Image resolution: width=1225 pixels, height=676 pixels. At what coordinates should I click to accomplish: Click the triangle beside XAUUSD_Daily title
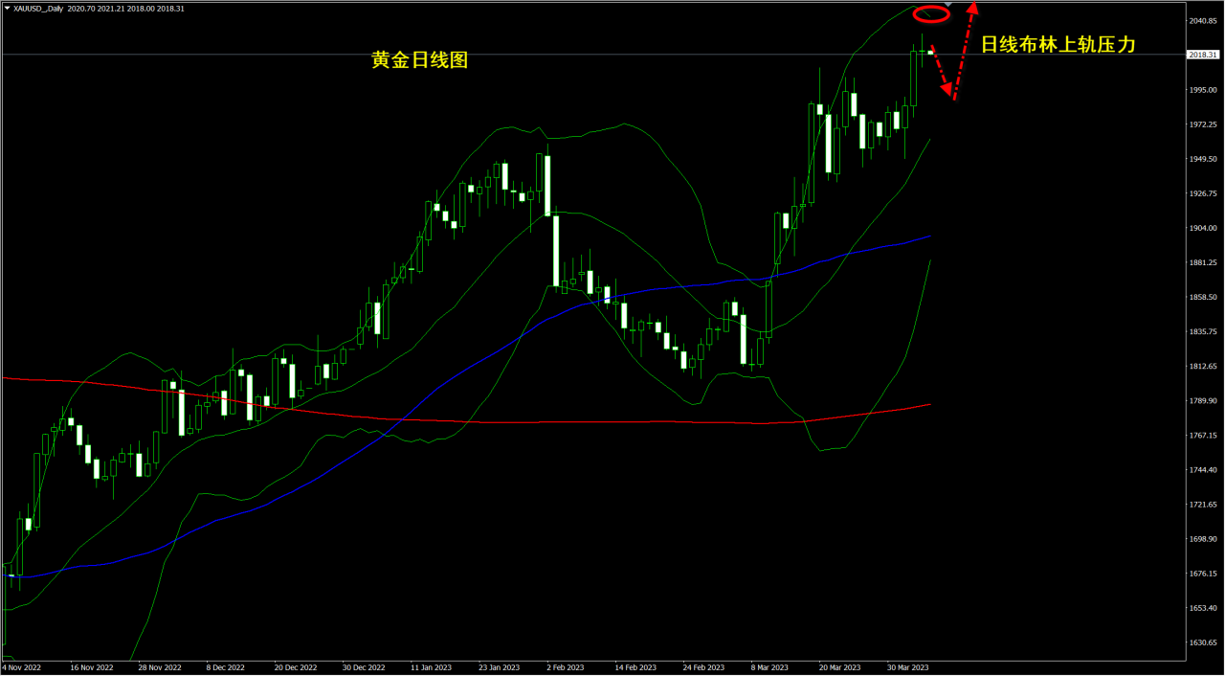(x=7, y=8)
